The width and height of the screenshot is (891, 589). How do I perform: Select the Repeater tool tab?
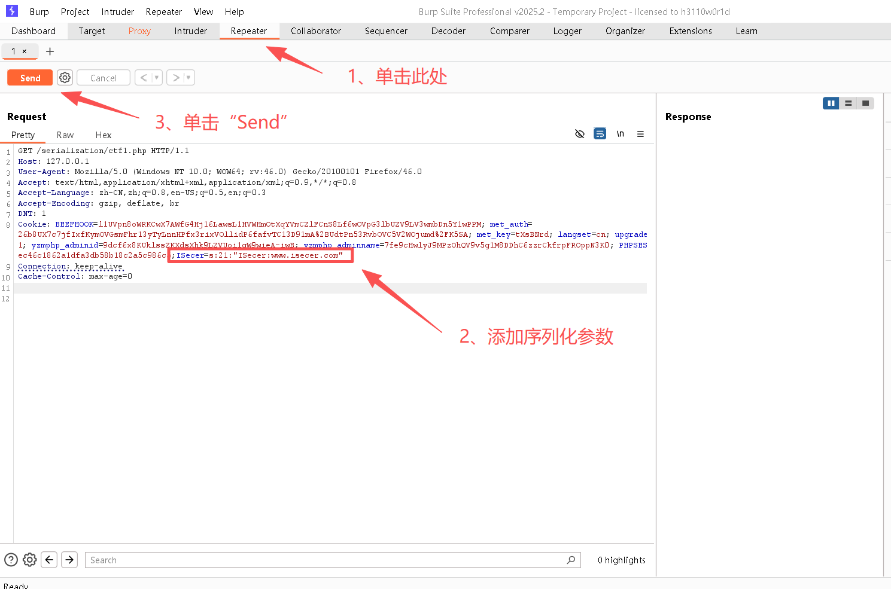(x=249, y=31)
